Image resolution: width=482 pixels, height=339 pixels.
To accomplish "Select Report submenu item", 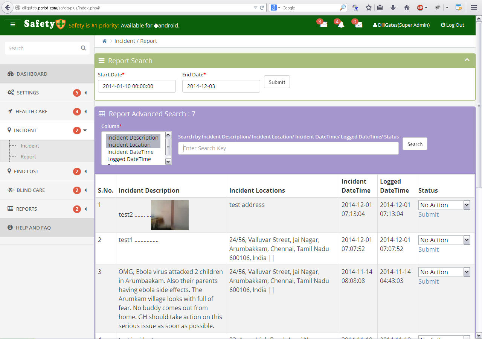I will click(28, 157).
